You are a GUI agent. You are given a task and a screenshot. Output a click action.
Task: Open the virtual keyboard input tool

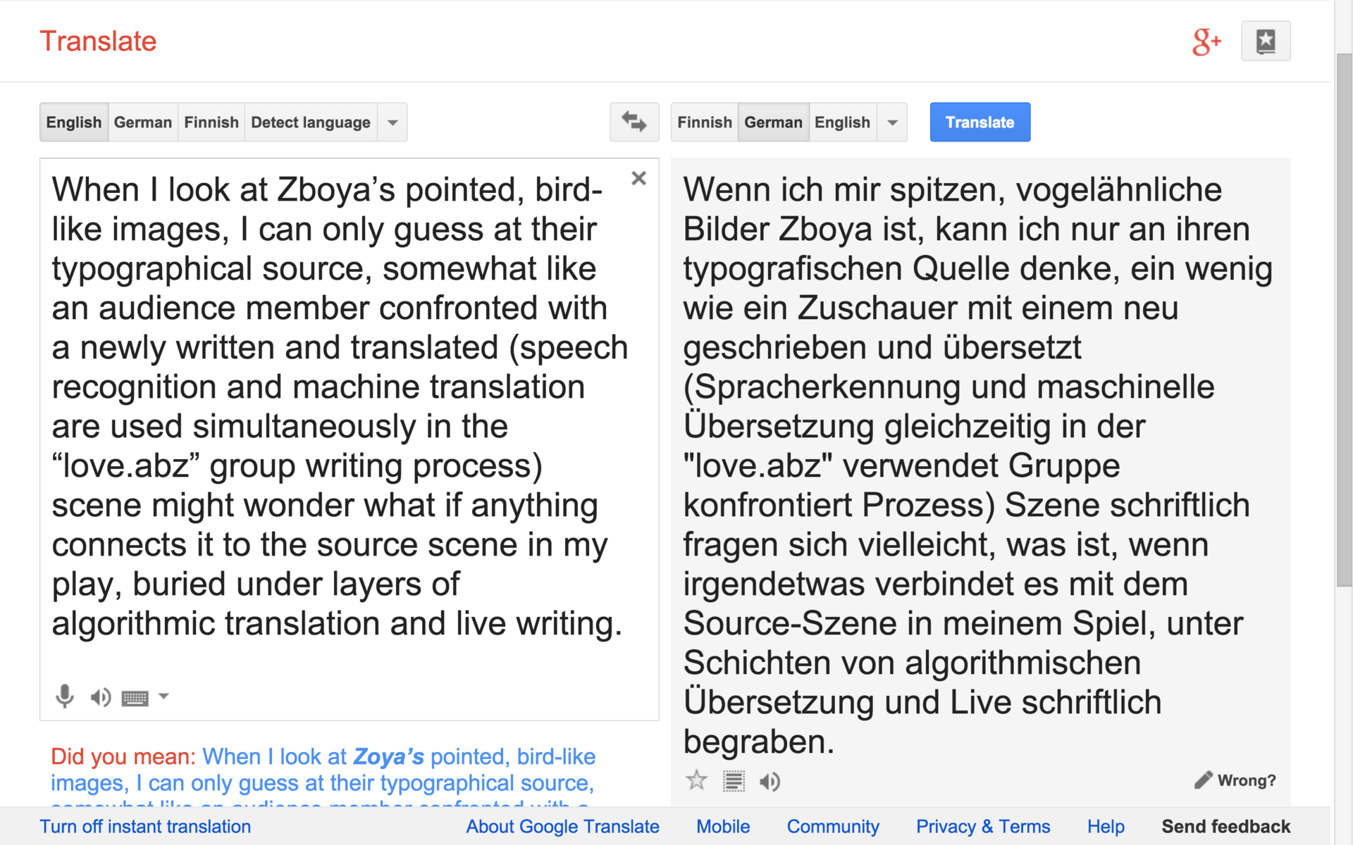(x=135, y=698)
